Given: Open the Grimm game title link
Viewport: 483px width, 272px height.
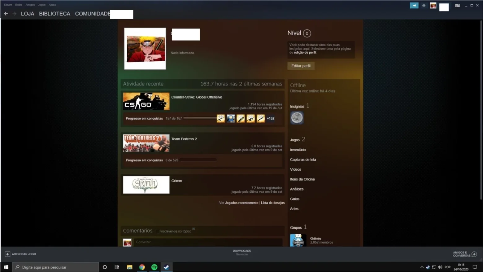Looking at the screenshot, I should 177,181.
